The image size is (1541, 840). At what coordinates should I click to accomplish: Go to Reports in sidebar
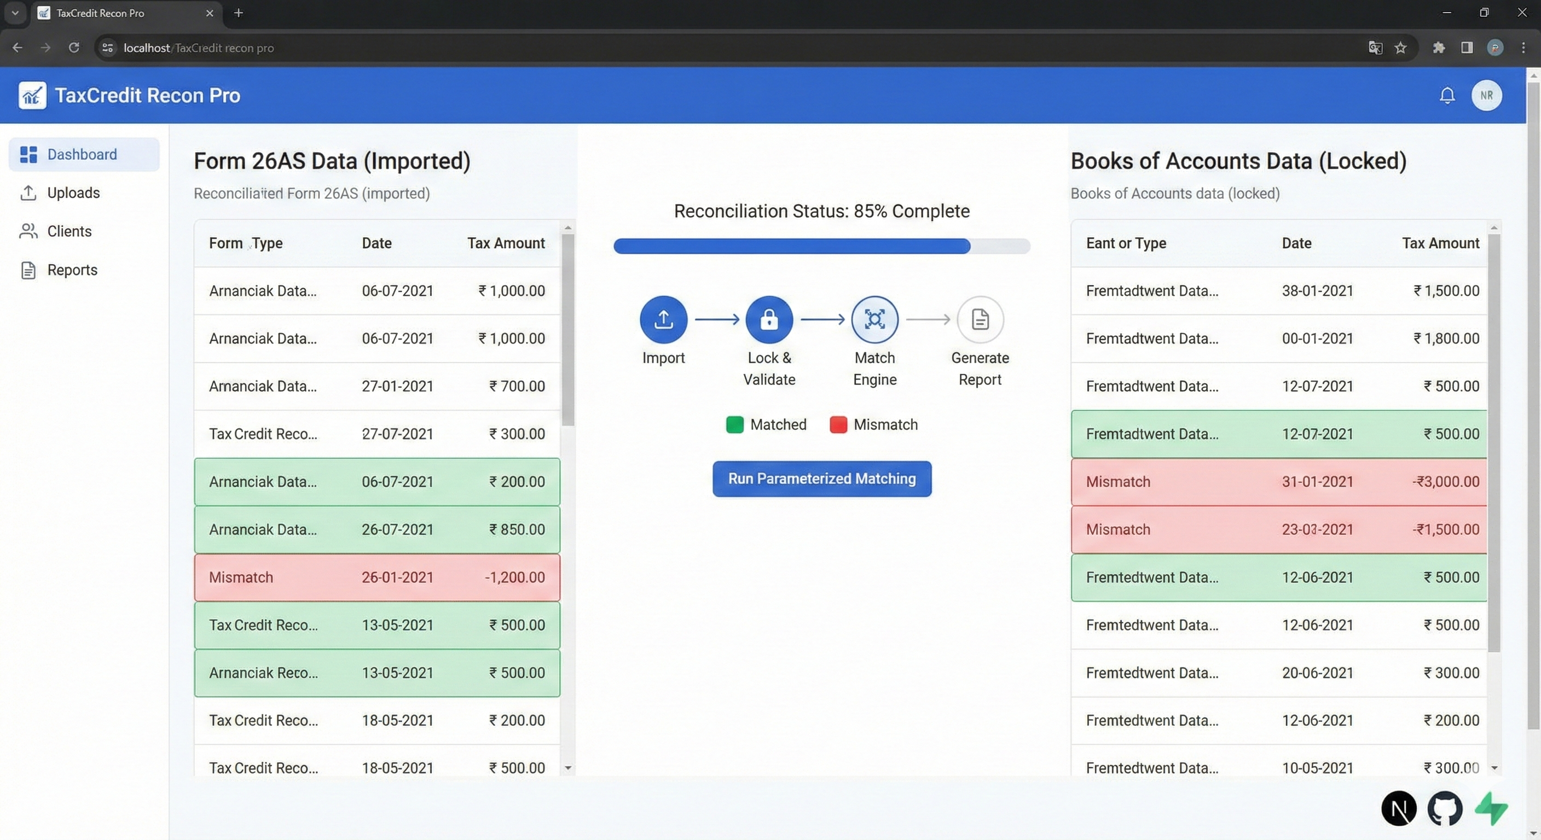tap(72, 270)
